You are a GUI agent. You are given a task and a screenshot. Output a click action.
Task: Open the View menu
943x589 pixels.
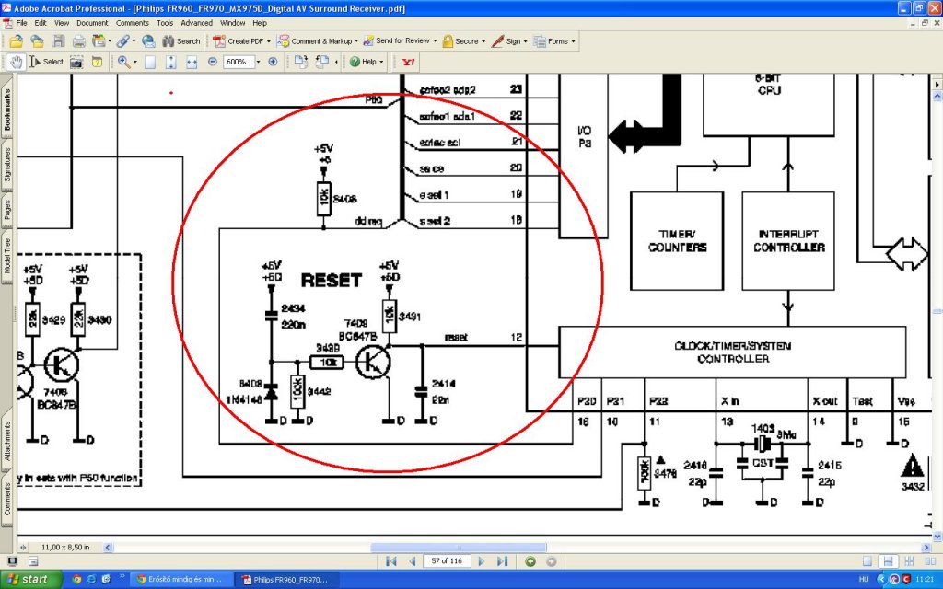pyautogui.click(x=62, y=23)
